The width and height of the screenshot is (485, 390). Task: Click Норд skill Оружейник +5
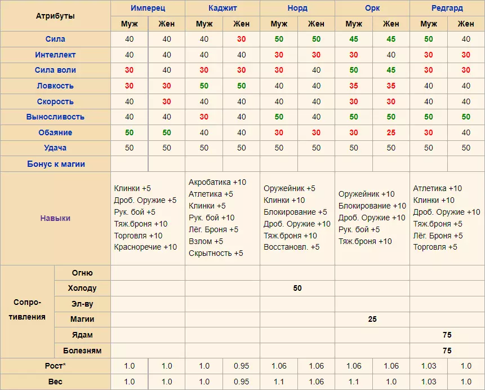coord(289,188)
